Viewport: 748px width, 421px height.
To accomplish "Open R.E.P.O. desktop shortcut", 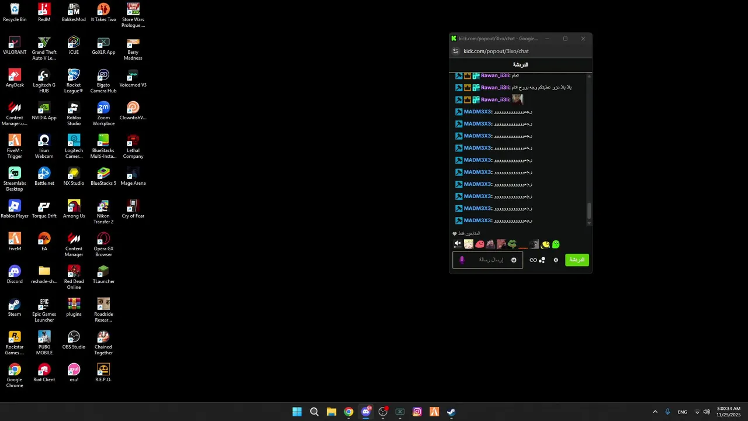I will tap(103, 373).
